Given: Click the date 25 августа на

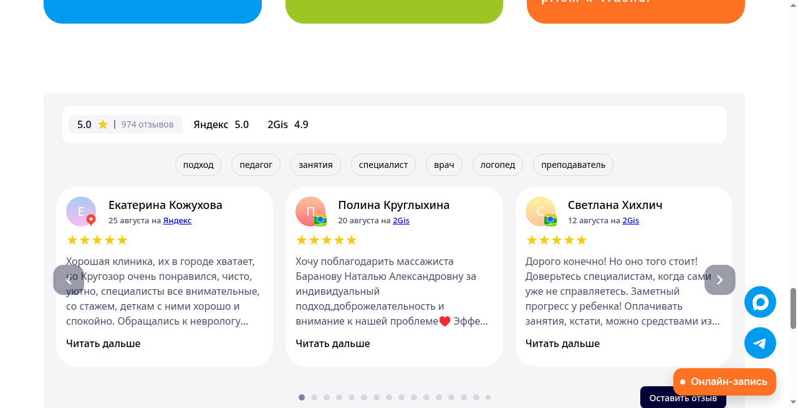Looking at the screenshot, I should (x=135, y=220).
